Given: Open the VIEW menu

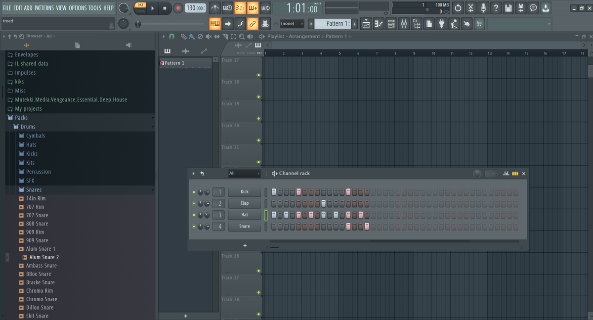Looking at the screenshot, I should pyautogui.click(x=61, y=8).
